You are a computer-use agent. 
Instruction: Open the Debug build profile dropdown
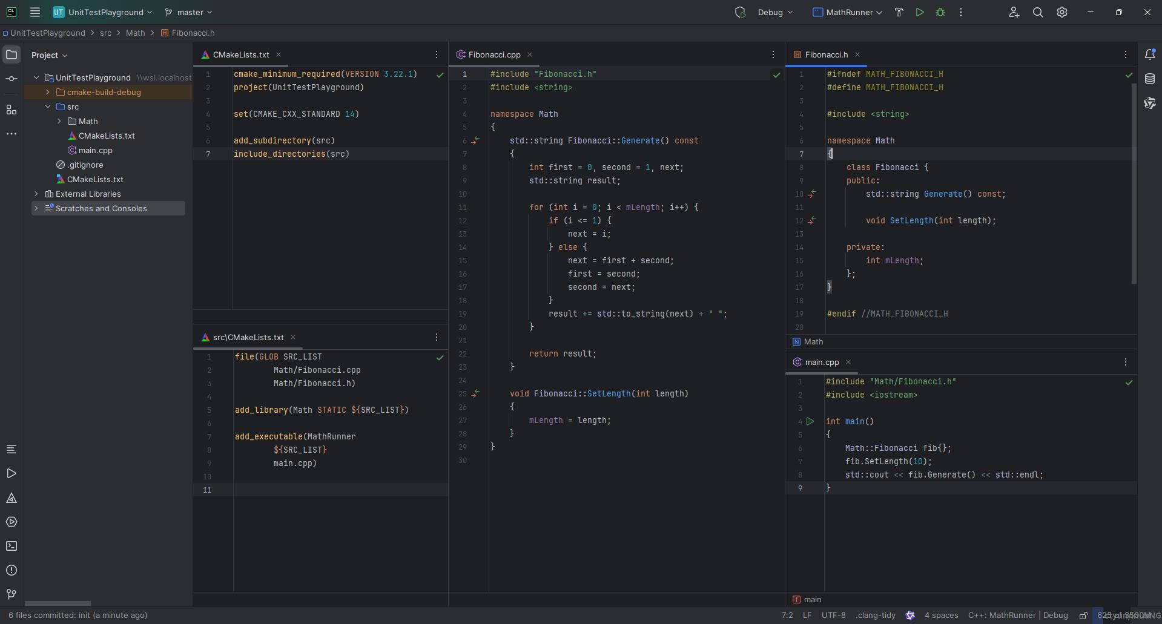click(x=775, y=12)
